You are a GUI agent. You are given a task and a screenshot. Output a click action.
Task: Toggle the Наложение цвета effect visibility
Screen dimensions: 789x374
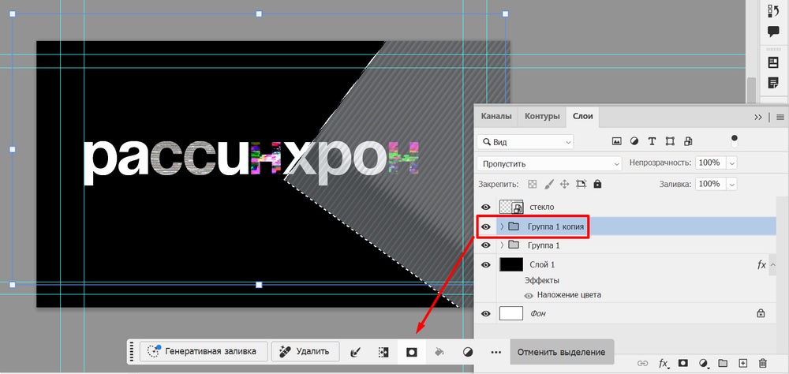(x=529, y=295)
